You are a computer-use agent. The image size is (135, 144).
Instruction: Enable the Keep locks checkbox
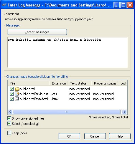(x=9, y=133)
